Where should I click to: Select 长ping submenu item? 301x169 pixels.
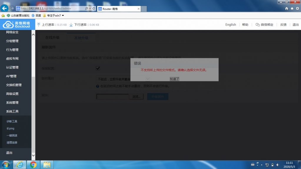[x=10, y=128]
